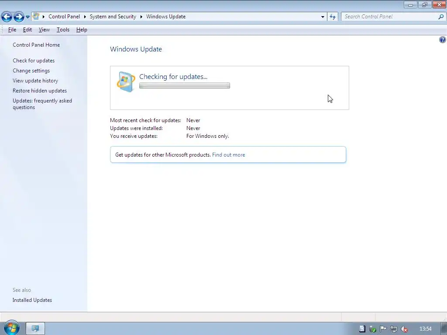
Task: Open View update history
Action: click(35, 81)
